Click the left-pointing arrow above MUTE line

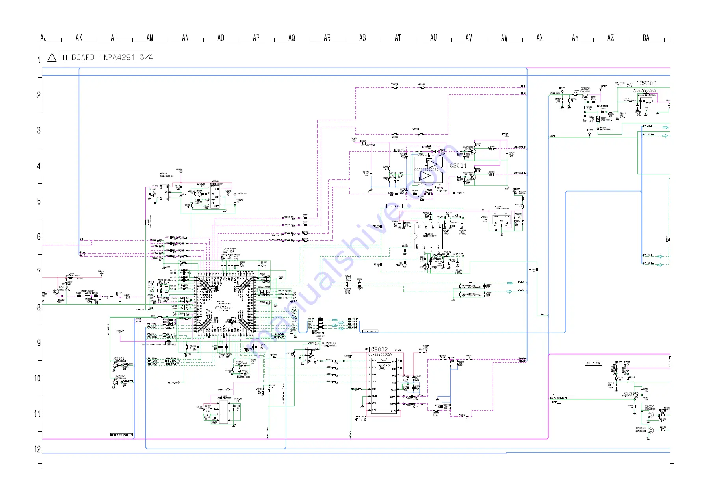pos(563,395)
